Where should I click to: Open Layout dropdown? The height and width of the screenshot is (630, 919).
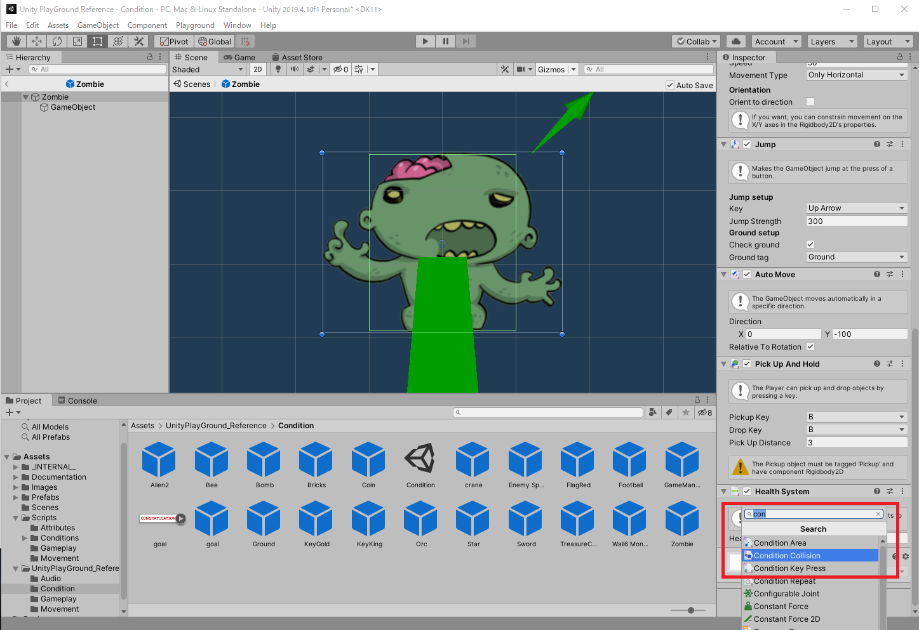(x=889, y=41)
